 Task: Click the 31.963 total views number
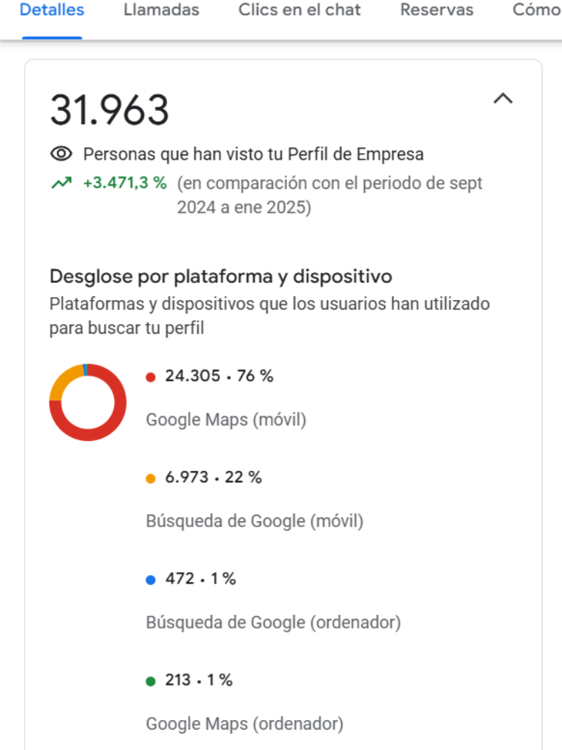109,110
